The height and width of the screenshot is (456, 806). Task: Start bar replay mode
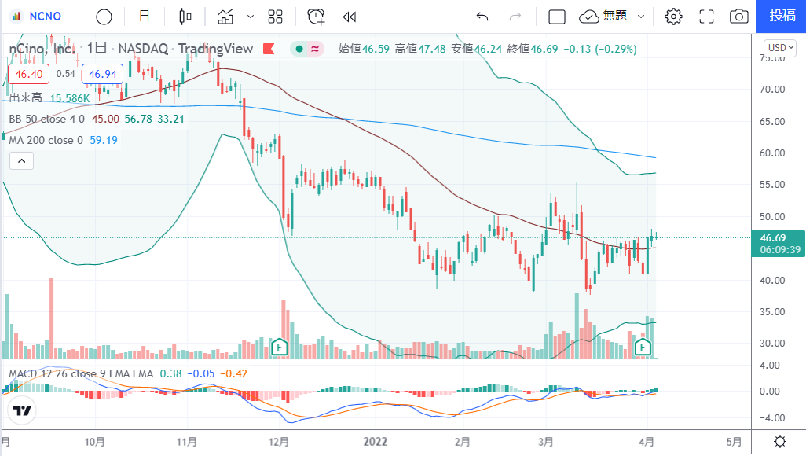[349, 17]
